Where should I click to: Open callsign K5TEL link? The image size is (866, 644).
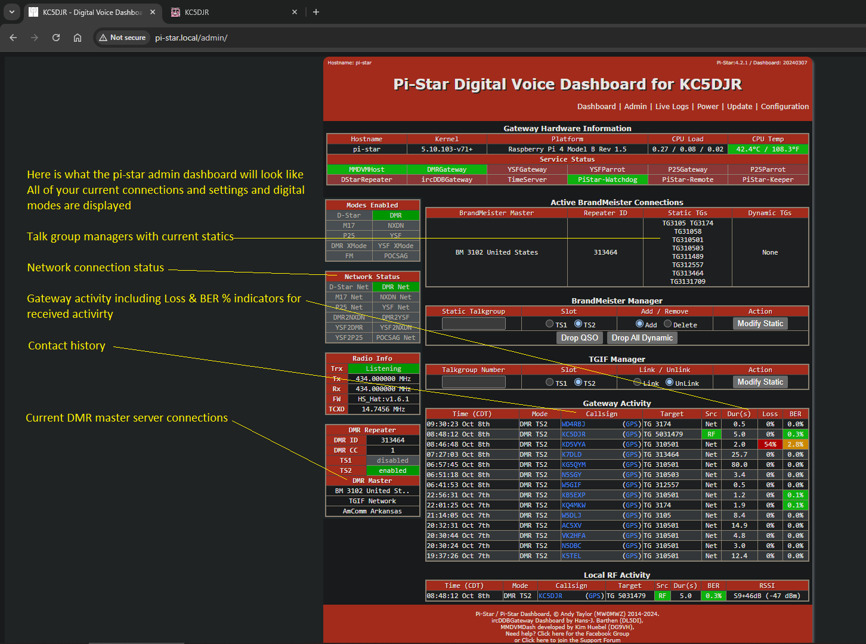click(571, 556)
